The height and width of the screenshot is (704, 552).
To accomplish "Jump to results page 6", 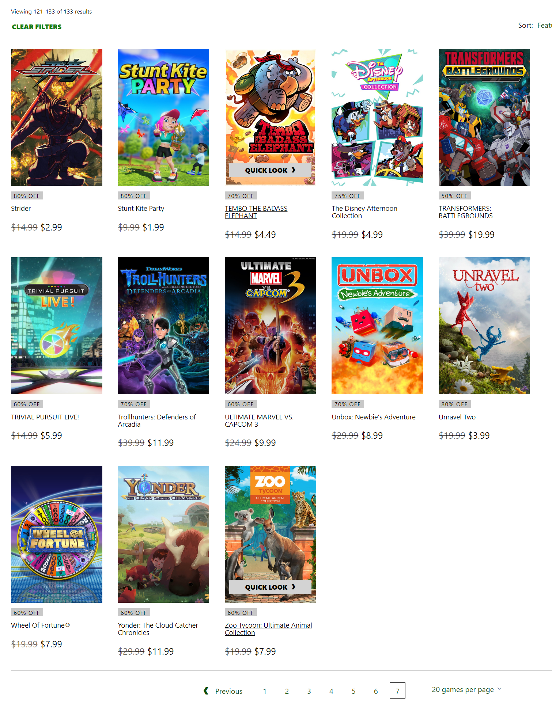I will click(x=376, y=691).
